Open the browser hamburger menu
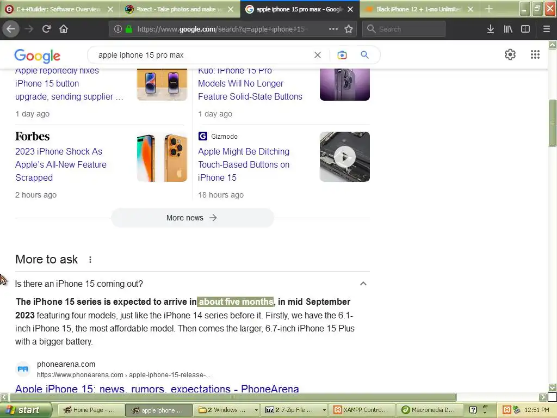The height and width of the screenshot is (418, 557). (546, 29)
